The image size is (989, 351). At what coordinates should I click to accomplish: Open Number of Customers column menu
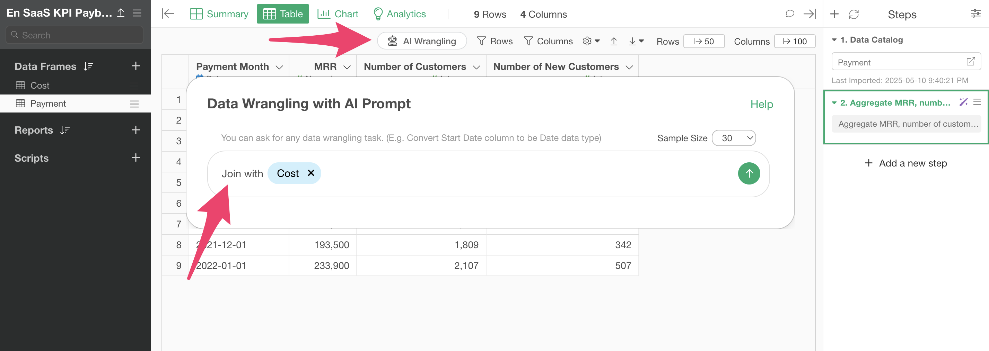(x=476, y=67)
